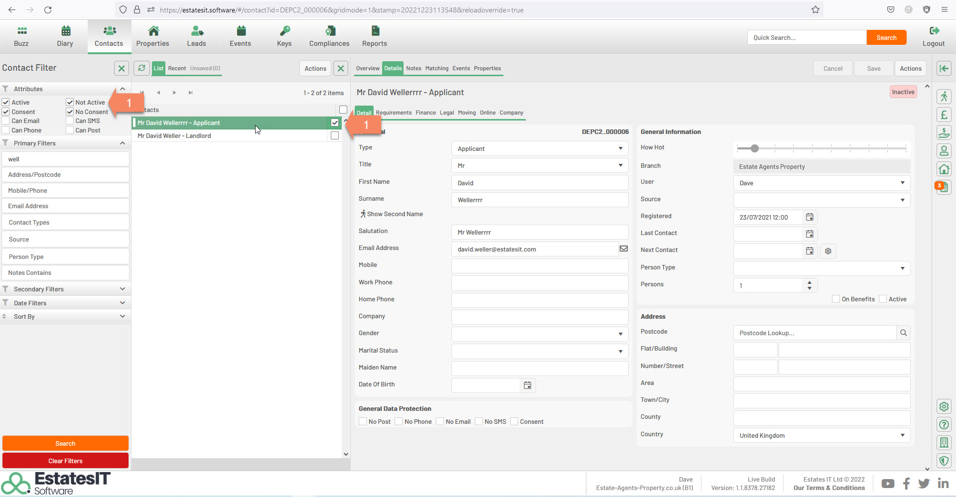This screenshot has width=956, height=497.
Task: Open the Title dropdown showing Mr
Action: pyautogui.click(x=540, y=165)
